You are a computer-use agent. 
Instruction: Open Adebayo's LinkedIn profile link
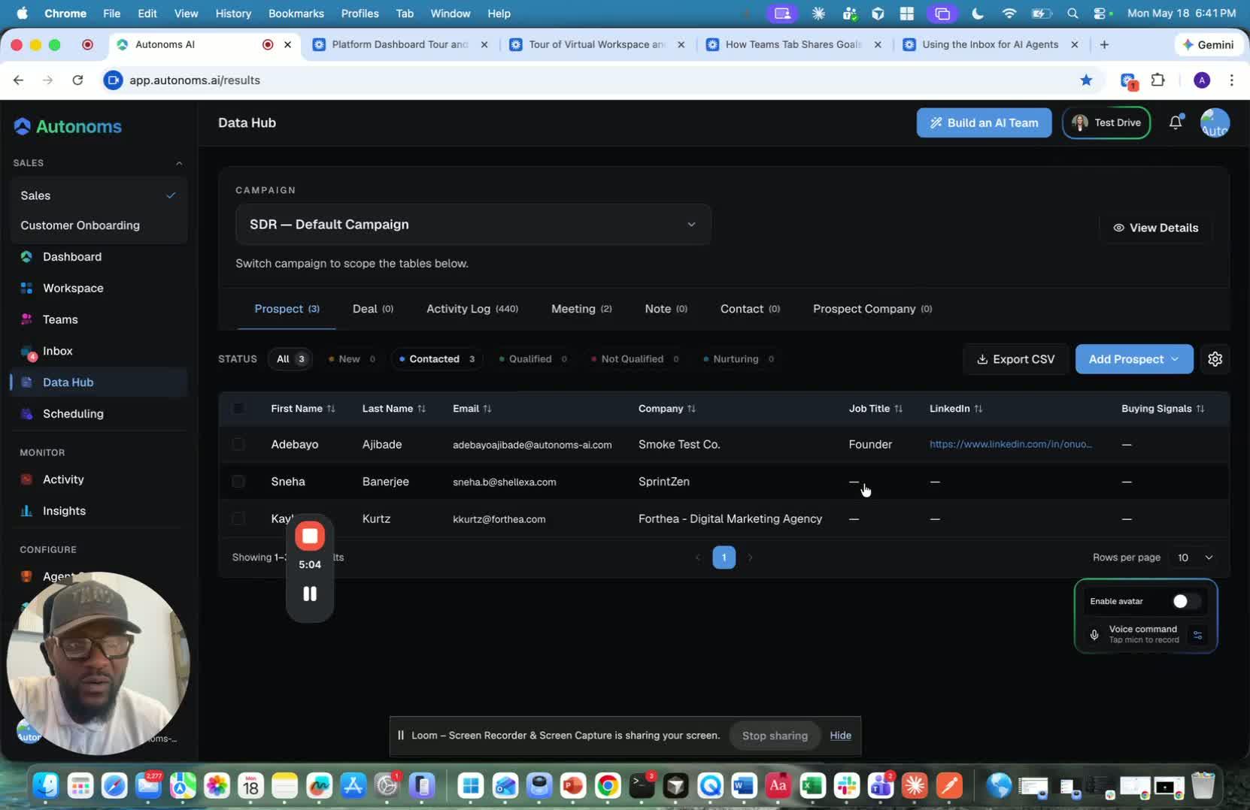coord(1011,444)
